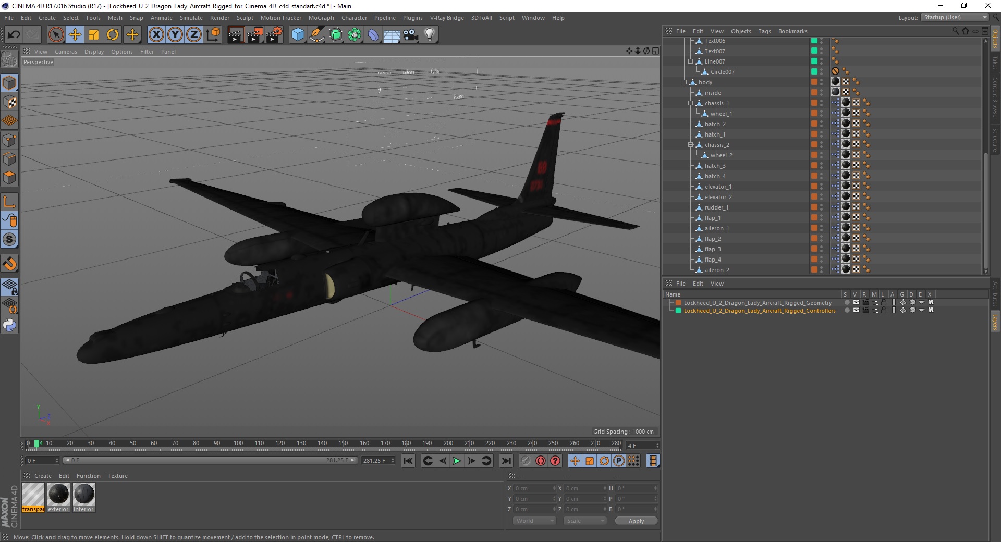Add a Floor environment object
Viewport: 1001px width, 542px height.
click(392, 35)
